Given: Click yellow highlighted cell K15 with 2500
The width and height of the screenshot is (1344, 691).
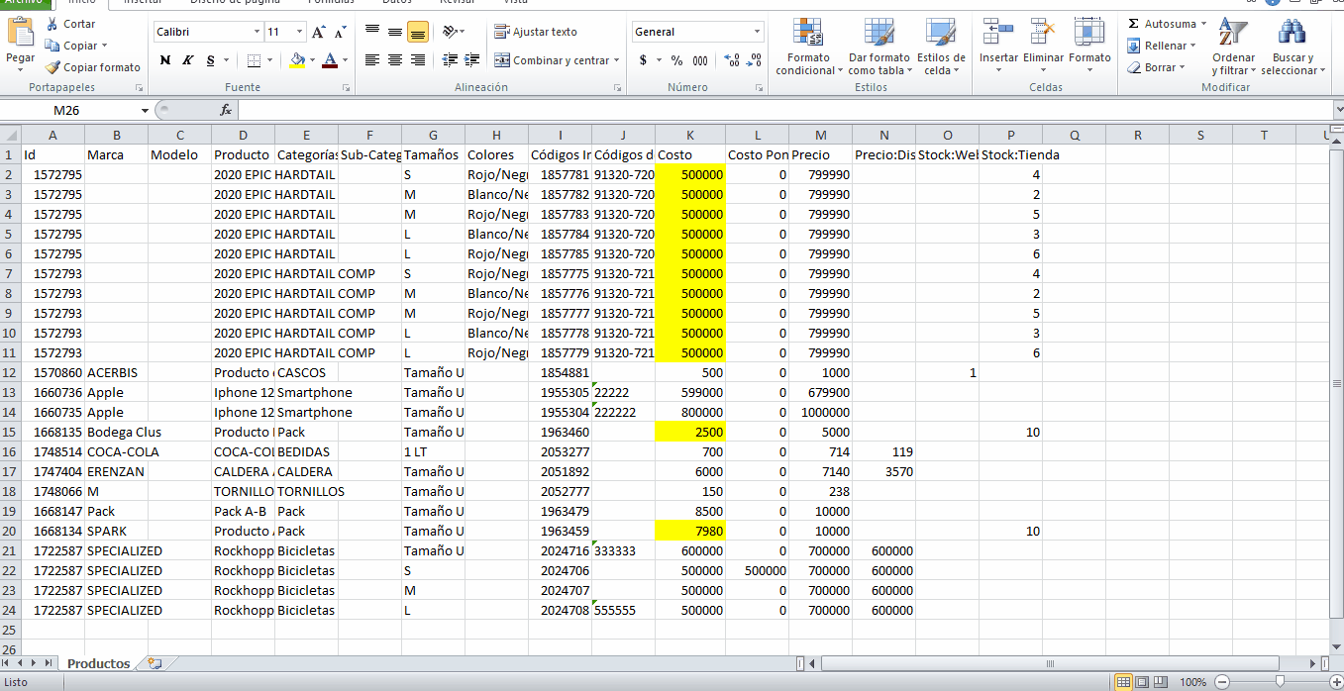Looking at the screenshot, I should coord(690,432).
